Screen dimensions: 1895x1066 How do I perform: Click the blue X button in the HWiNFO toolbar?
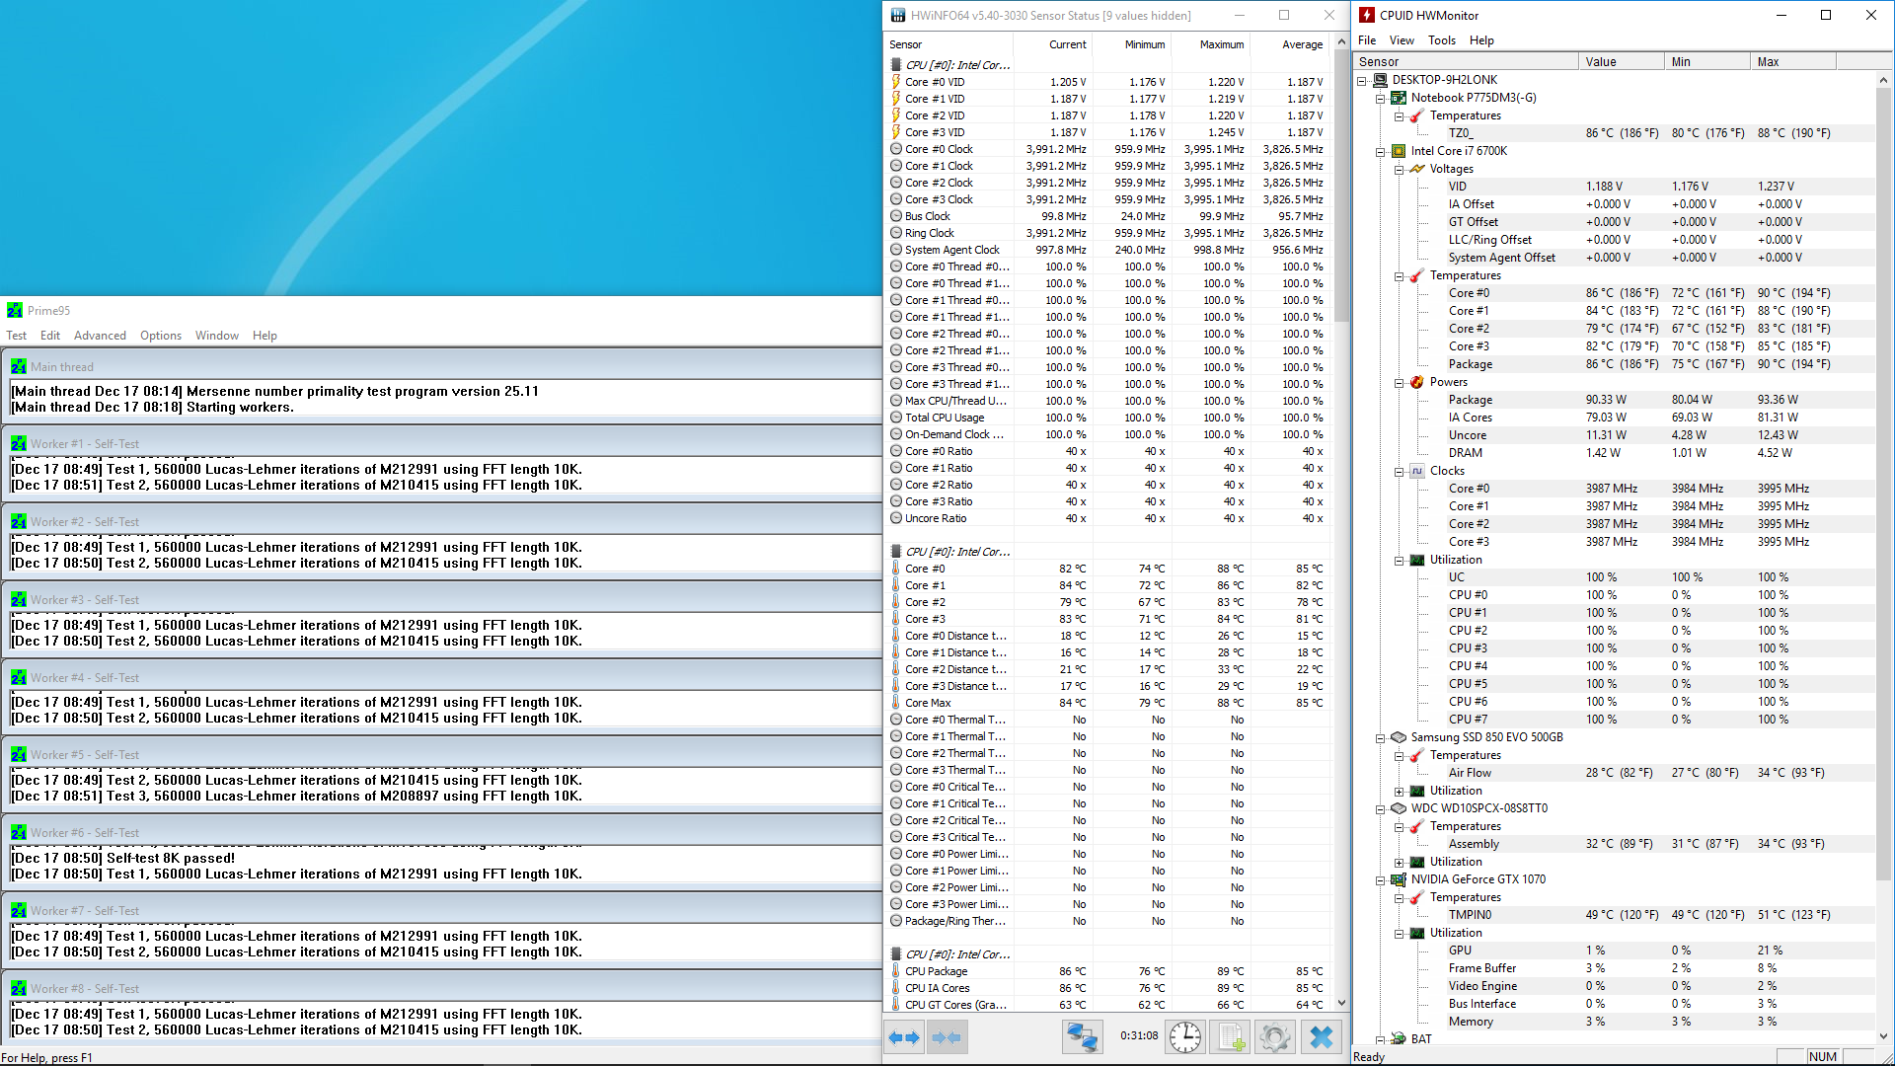(1321, 1036)
